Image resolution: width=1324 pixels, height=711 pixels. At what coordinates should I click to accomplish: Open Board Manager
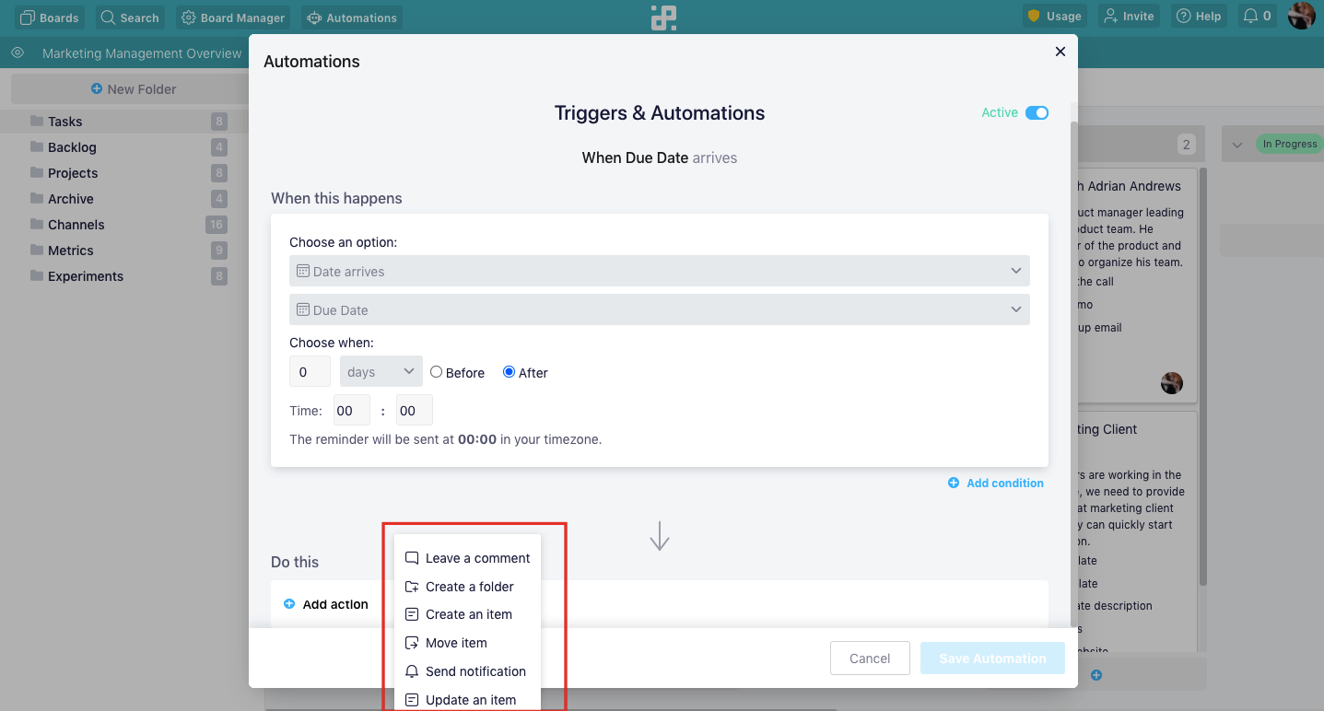coord(234,17)
